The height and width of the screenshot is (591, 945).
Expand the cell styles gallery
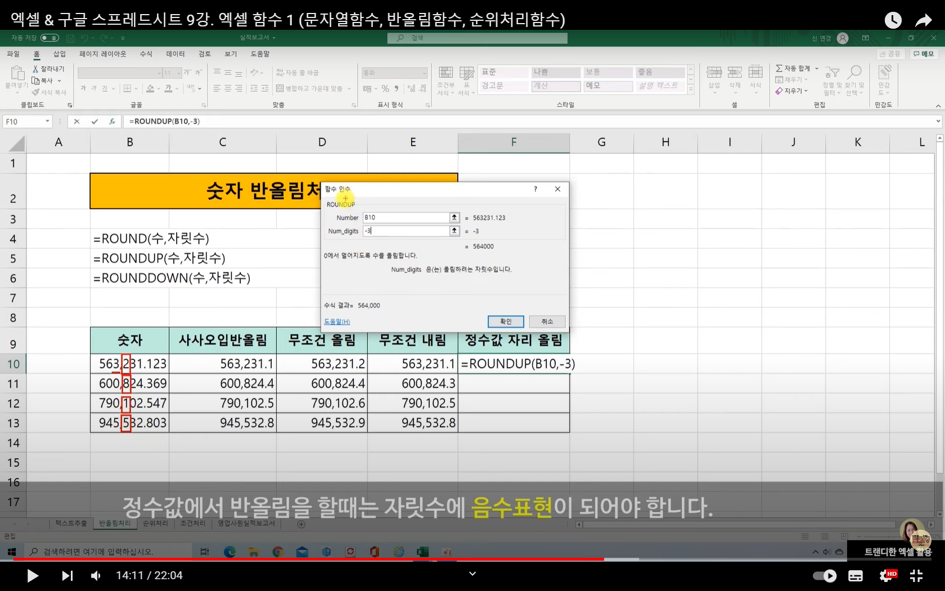pyautogui.click(x=691, y=90)
